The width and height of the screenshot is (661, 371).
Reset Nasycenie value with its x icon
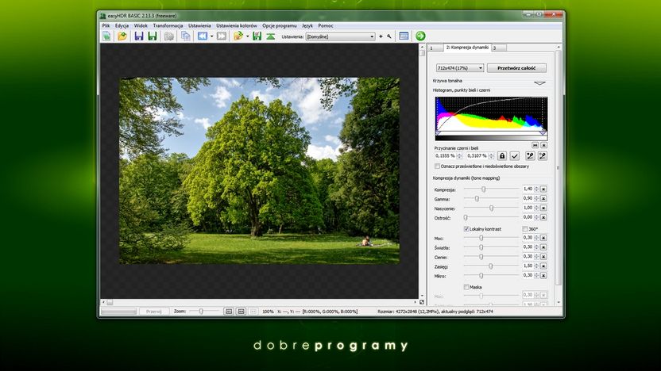(543, 208)
